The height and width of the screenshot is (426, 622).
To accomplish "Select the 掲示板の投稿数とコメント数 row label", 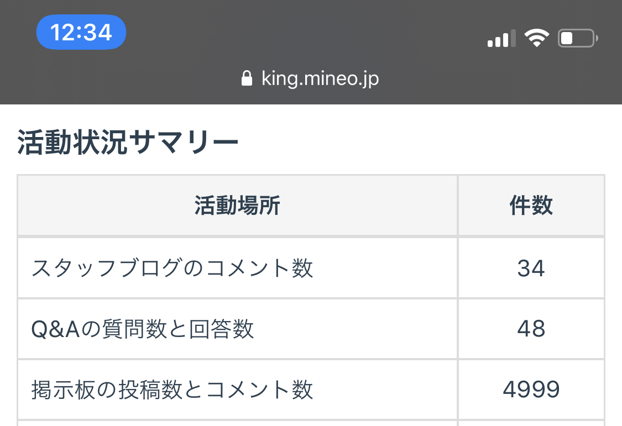I will (x=172, y=390).
